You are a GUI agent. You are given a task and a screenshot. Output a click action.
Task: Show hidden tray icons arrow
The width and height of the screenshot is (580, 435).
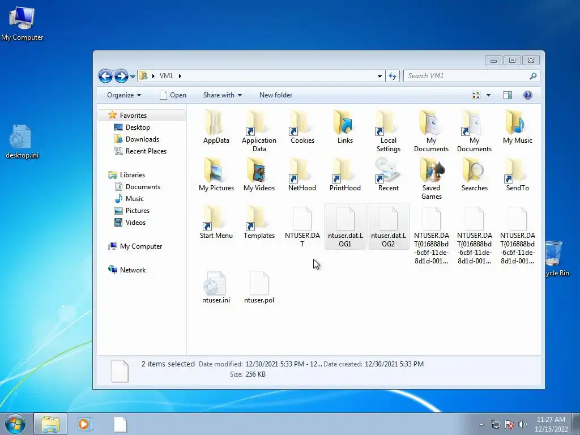[x=481, y=424]
